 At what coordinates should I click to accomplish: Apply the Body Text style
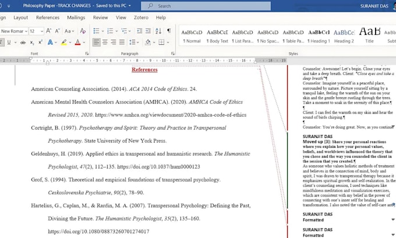pos(217,36)
